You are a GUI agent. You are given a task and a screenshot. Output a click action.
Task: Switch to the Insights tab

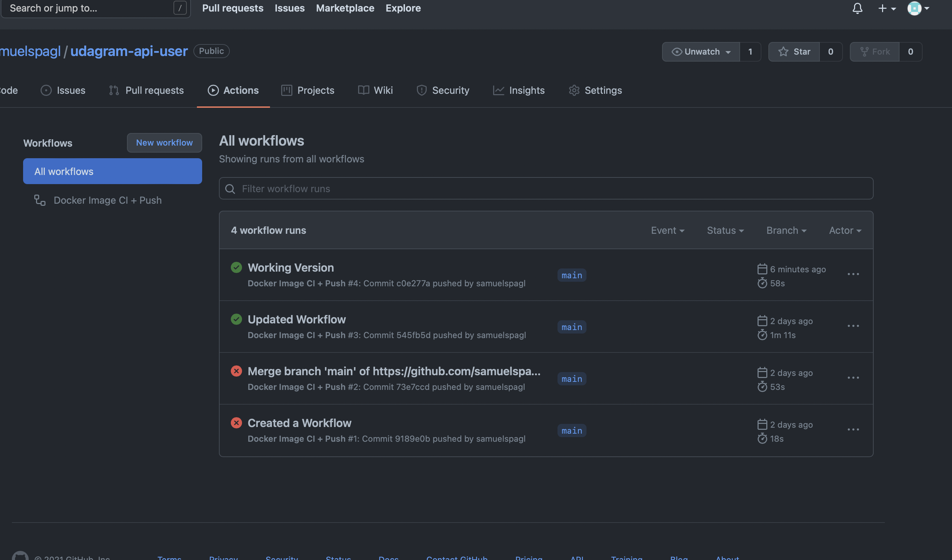coord(519,90)
